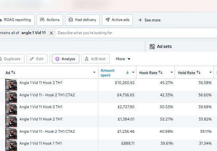The height and width of the screenshot is (151, 217).
Task: Click the £888.11 amount spent cell
Action: pyautogui.click(x=128, y=143)
